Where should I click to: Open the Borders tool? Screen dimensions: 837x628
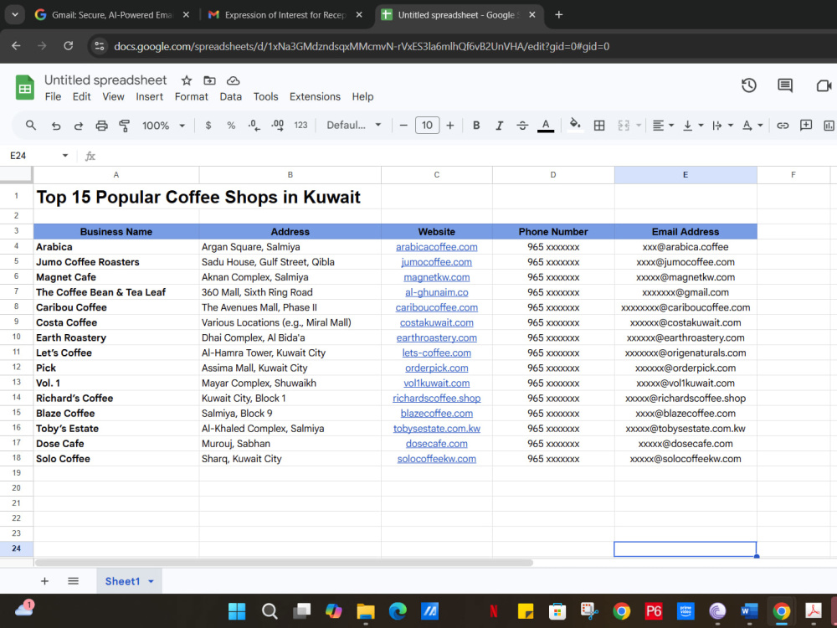click(x=599, y=125)
